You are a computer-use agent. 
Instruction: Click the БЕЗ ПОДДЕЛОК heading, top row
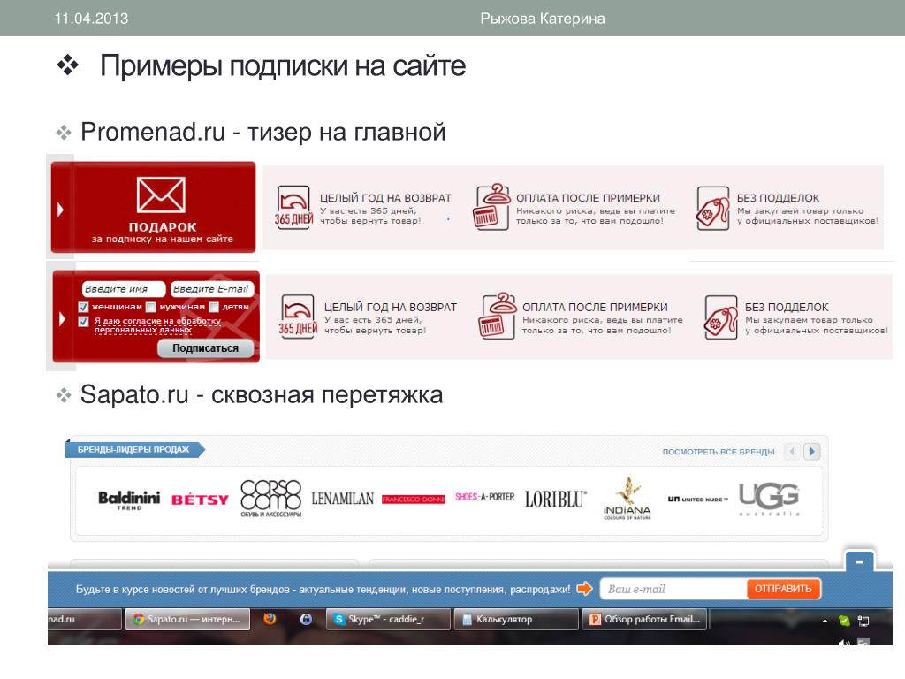point(778,198)
